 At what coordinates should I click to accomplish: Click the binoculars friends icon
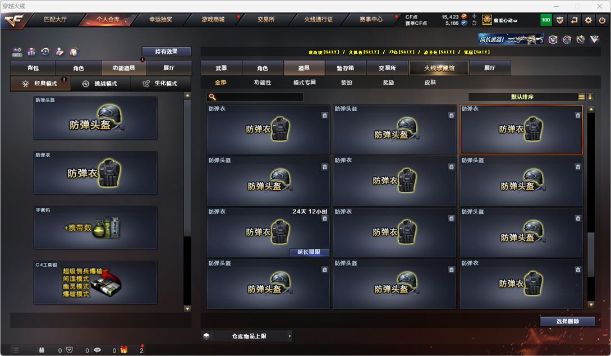(x=42, y=350)
